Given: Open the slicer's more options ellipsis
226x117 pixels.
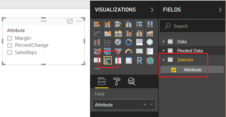Looking at the screenshot, I should point(79,21).
